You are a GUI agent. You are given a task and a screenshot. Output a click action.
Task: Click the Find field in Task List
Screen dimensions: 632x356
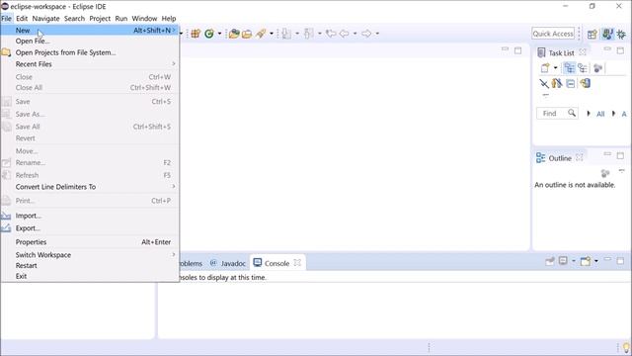[x=557, y=114]
